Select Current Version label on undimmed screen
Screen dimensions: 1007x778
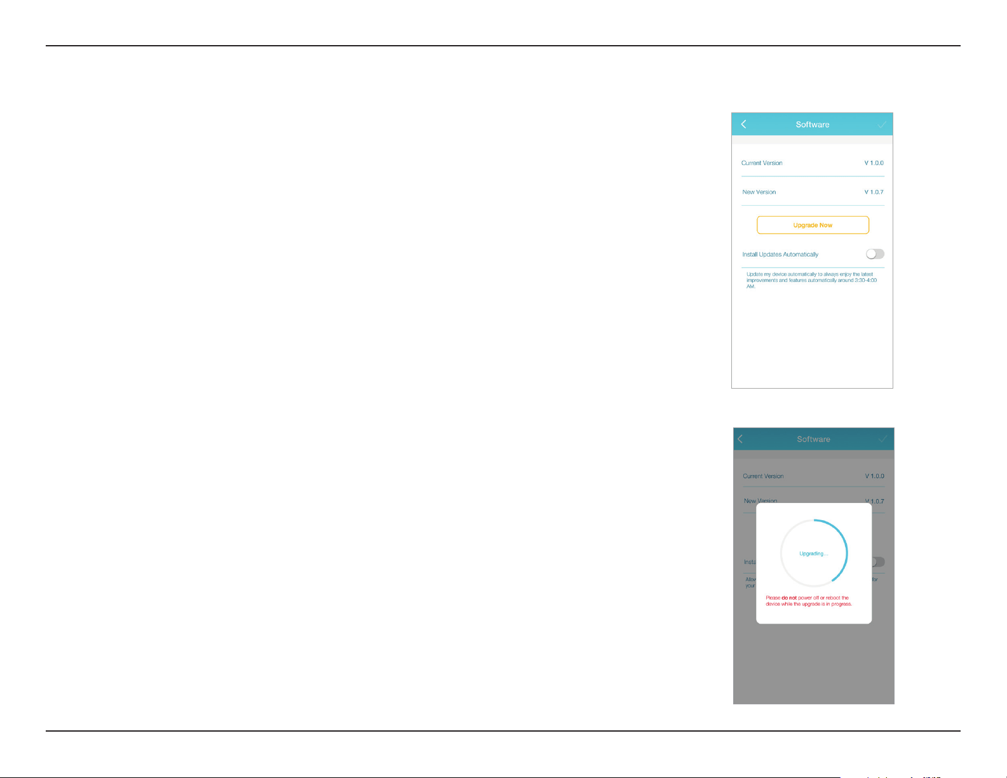click(762, 163)
